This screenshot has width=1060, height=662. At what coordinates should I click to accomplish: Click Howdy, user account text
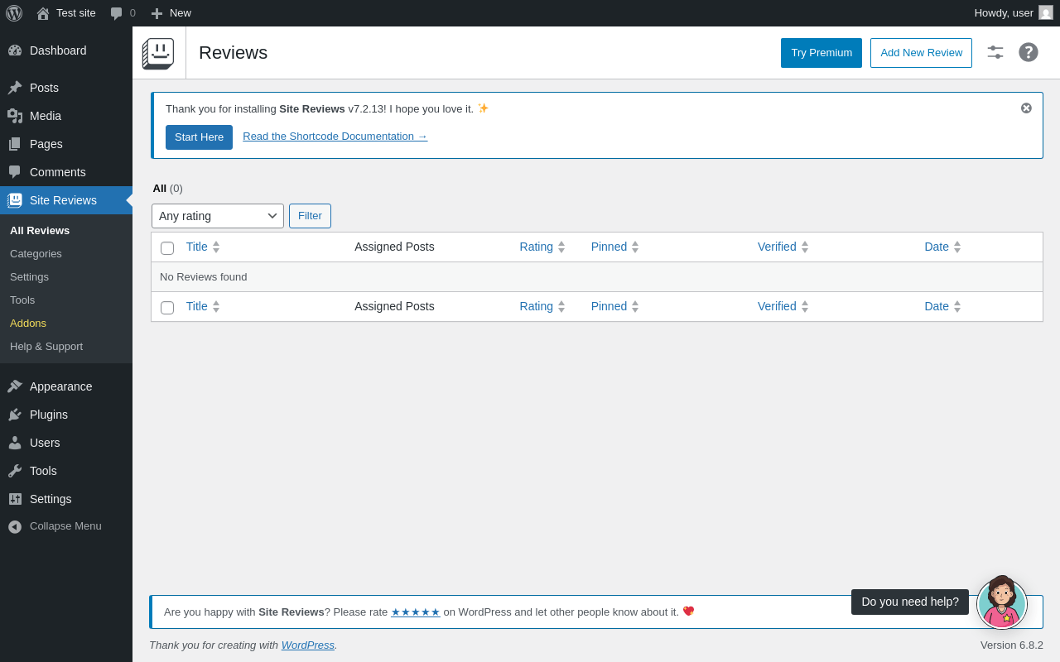tap(1004, 12)
